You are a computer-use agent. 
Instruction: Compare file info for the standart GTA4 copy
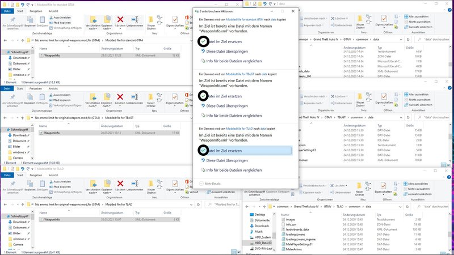point(232,61)
